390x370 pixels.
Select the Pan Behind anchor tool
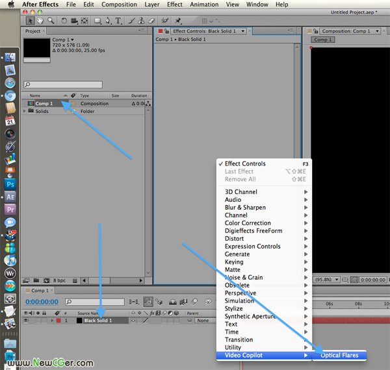pos(84,21)
